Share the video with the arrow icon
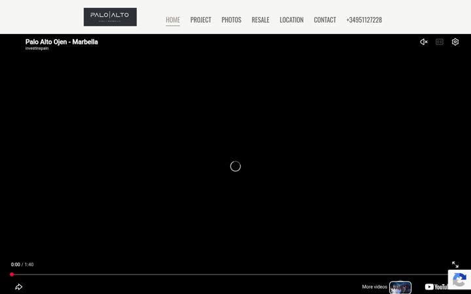This screenshot has width=471, height=294. pyautogui.click(x=18, y=287)
